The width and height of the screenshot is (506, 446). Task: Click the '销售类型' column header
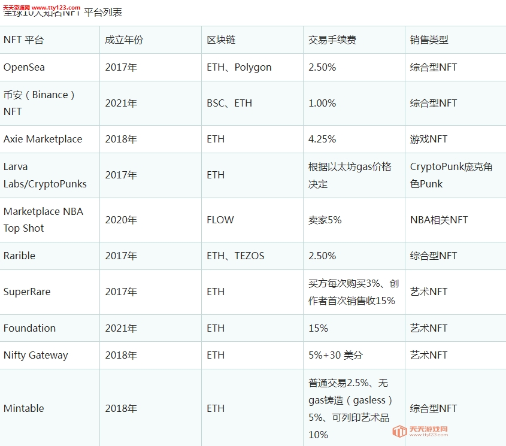tap(429, 40)
